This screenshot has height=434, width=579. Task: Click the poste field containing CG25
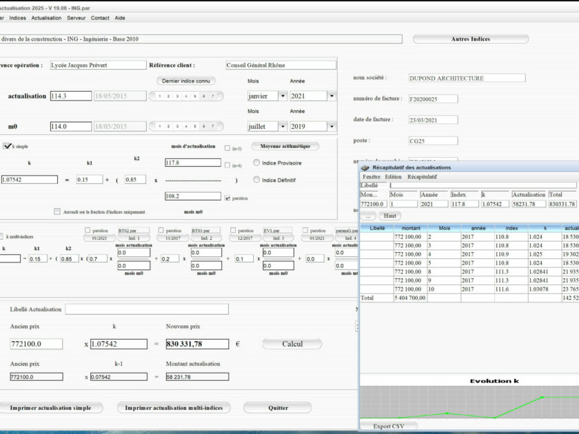click(433, 141)
